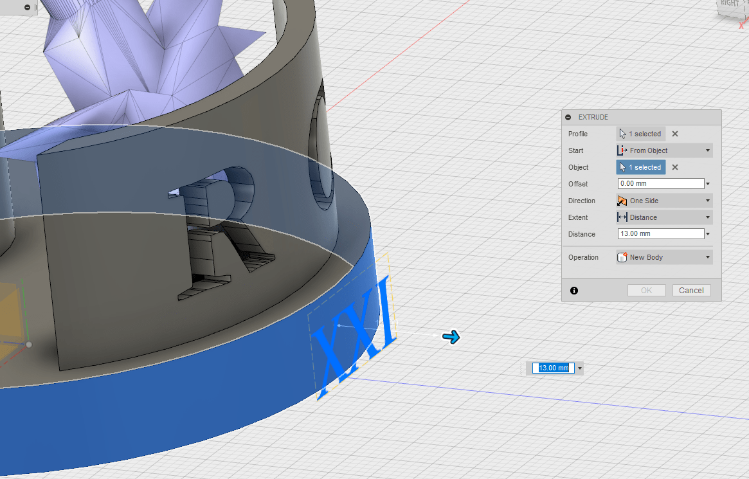
Task: Clear the Profile selection with the X
Action: tap(674, 134)
